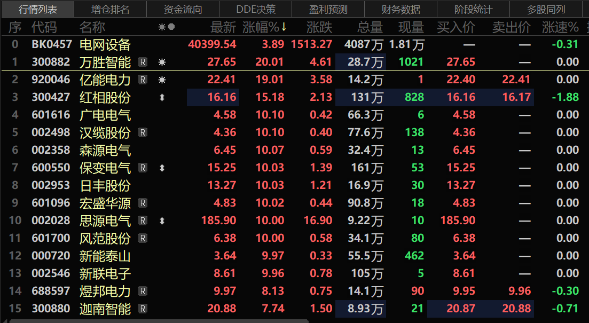The width and height of the screenshot is (589, 323).
Task: Sort by the 现量 column header
Action: pos(411,27)
